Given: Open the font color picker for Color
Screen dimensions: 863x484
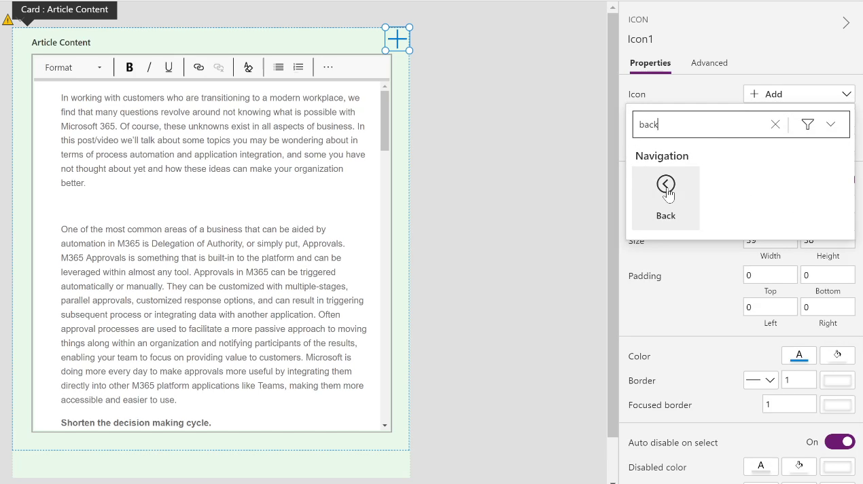Looking at the screenshot, I should [x=799, y=356].
